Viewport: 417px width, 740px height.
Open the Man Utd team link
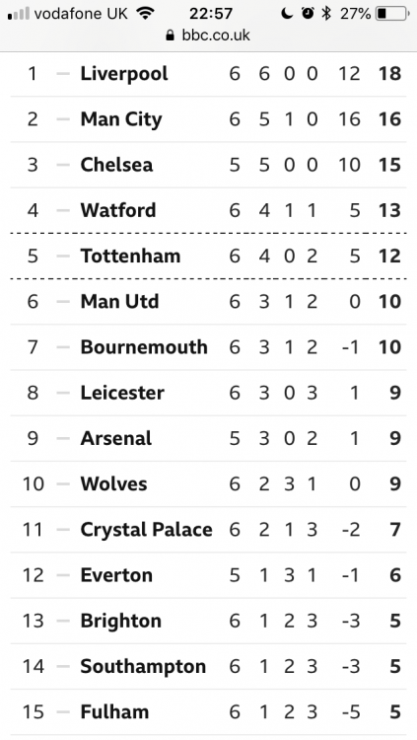pos(119,302)
